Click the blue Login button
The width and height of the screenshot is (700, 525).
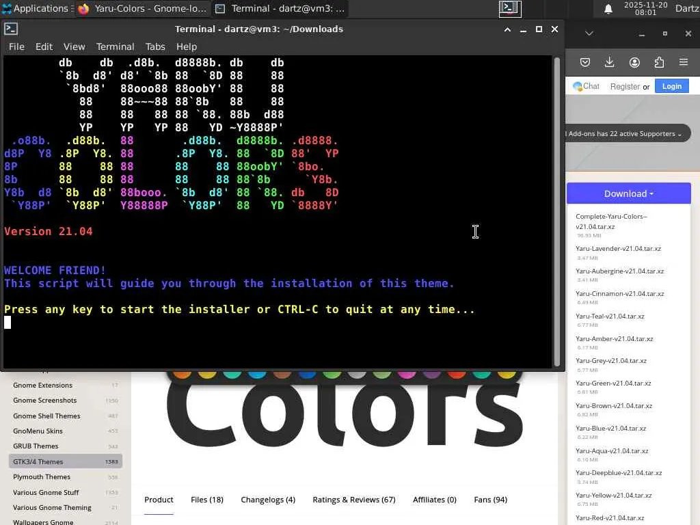(671, 86)
